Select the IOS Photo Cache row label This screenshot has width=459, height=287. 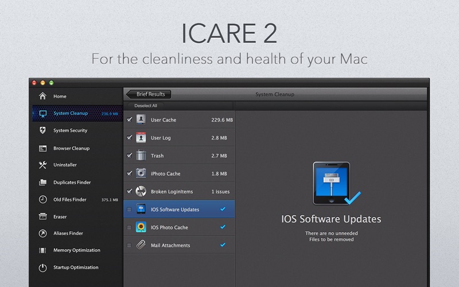[169, 227]
